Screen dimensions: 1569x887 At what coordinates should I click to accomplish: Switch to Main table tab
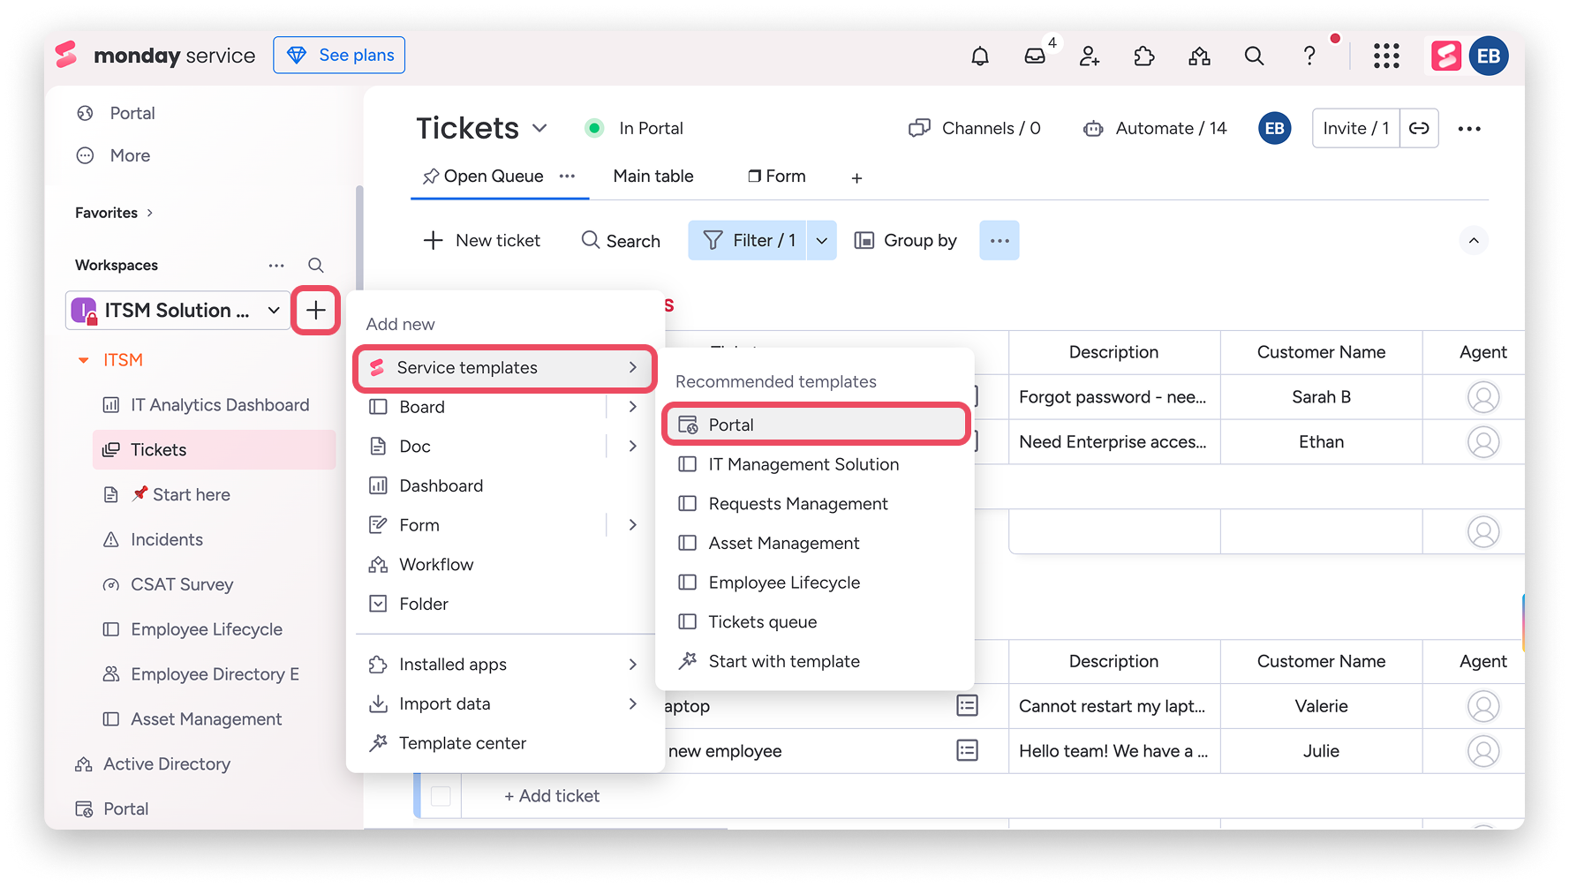pyautogui.click(x=653, y=177)
